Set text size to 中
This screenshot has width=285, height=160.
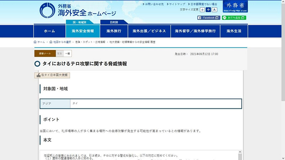[208, 10]
